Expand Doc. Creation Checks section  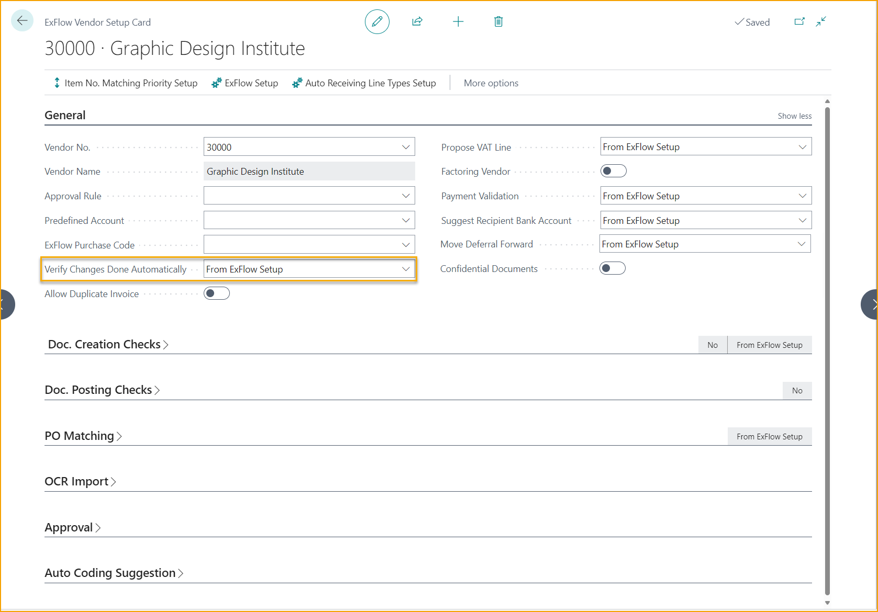tap(108, 344)
